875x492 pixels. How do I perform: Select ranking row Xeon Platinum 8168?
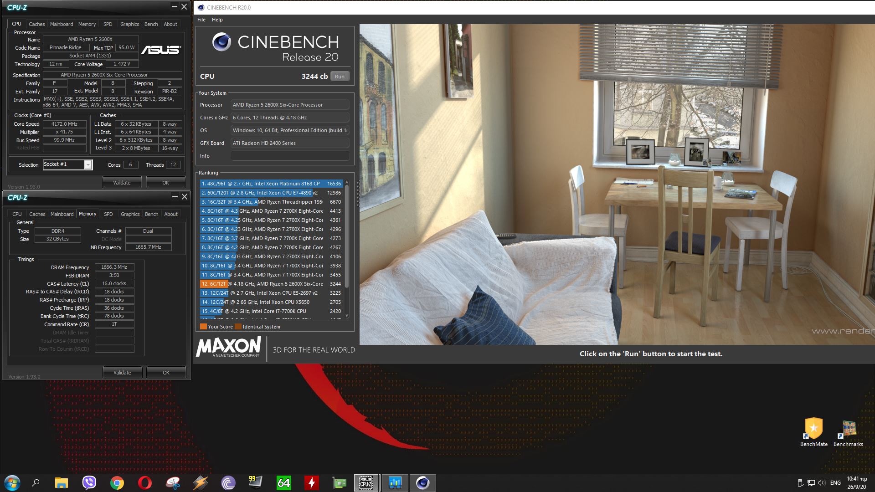[x=272, y=184]
